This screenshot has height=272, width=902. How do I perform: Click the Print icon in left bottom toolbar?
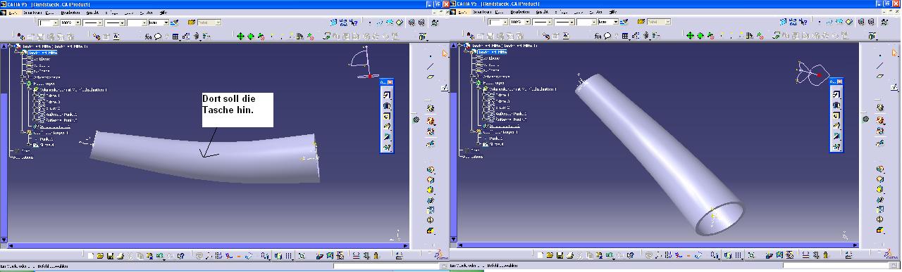pos(121,256)
